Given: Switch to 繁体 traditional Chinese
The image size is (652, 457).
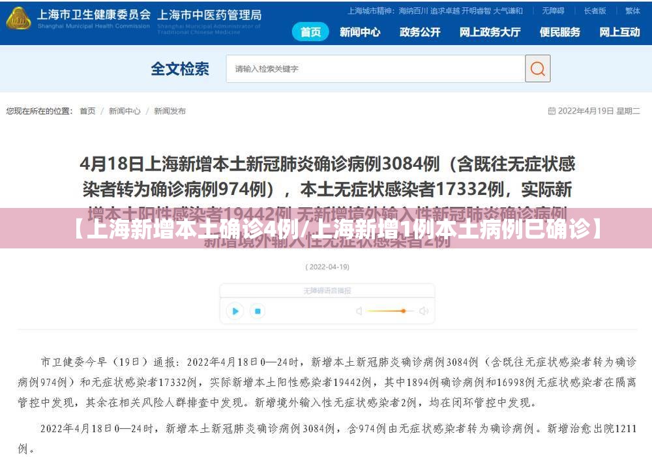Looking at the screenshot, I should pos(632,11).
